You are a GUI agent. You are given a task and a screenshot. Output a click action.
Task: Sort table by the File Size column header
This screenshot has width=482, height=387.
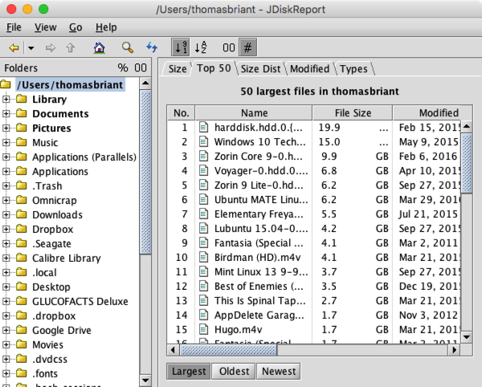tap(353, 112)
